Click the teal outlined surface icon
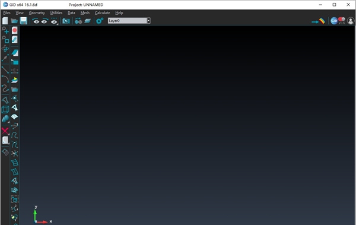The image size is (356, 225). point(14,99)
